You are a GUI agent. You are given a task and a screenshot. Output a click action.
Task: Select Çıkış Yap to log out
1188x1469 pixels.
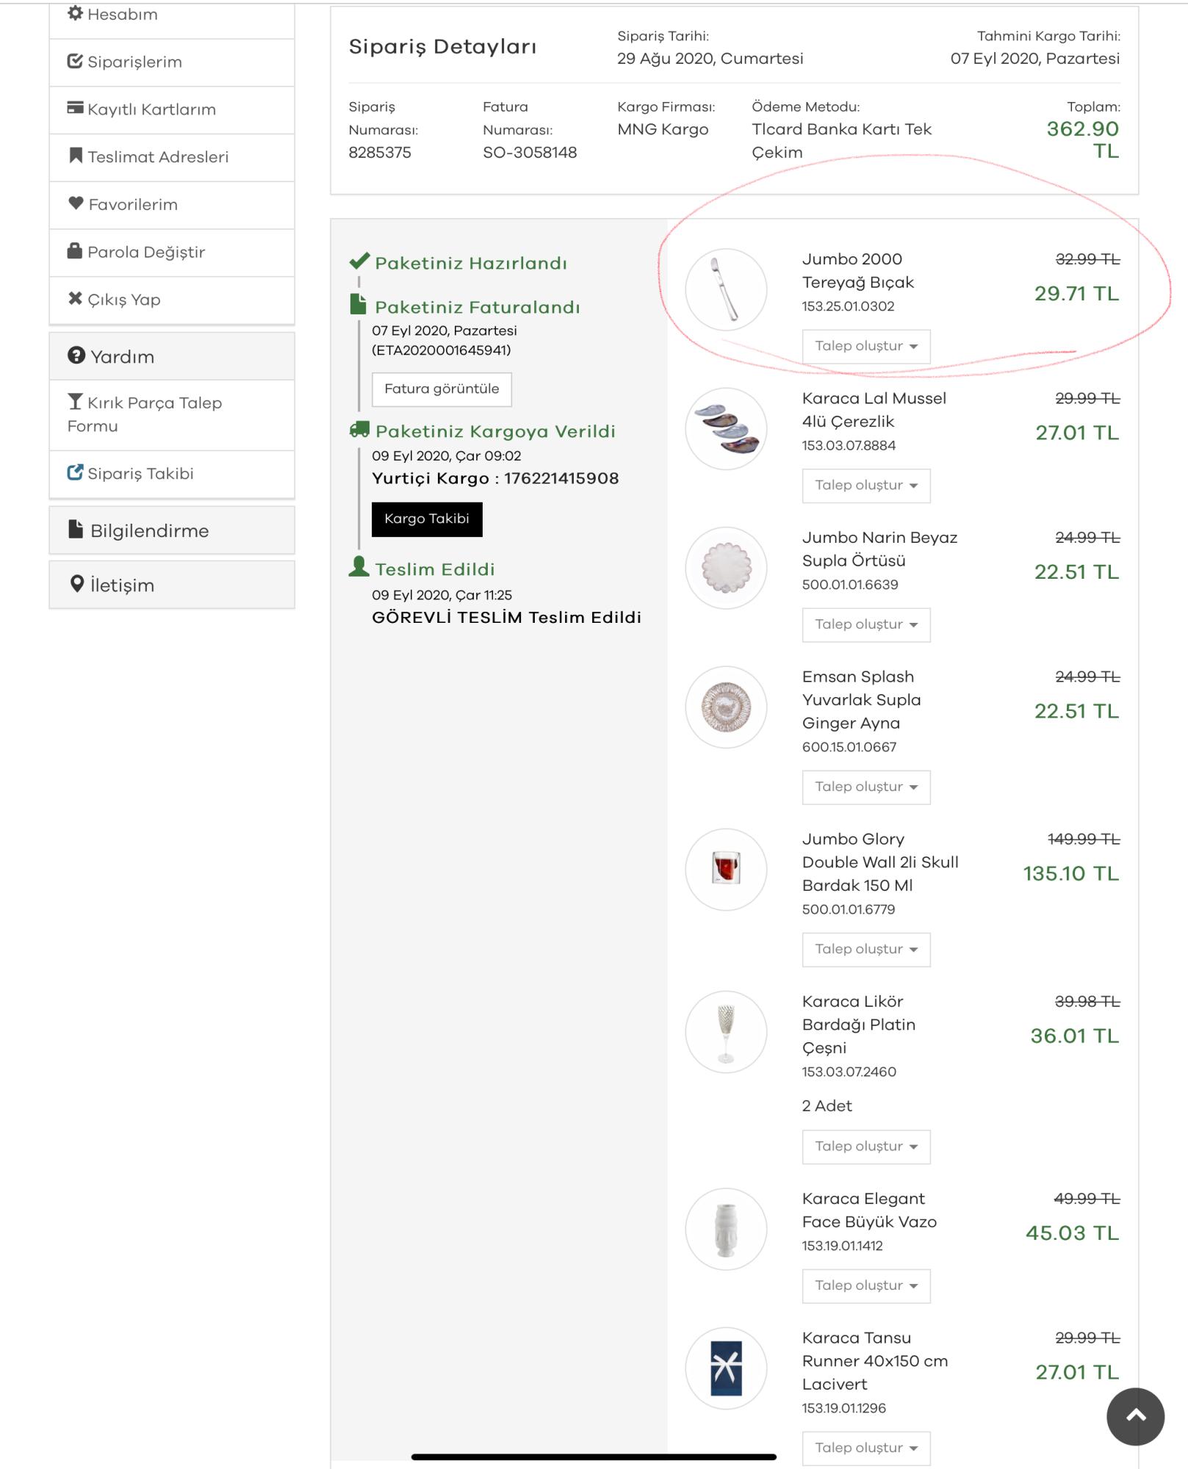tap(172, 300)
